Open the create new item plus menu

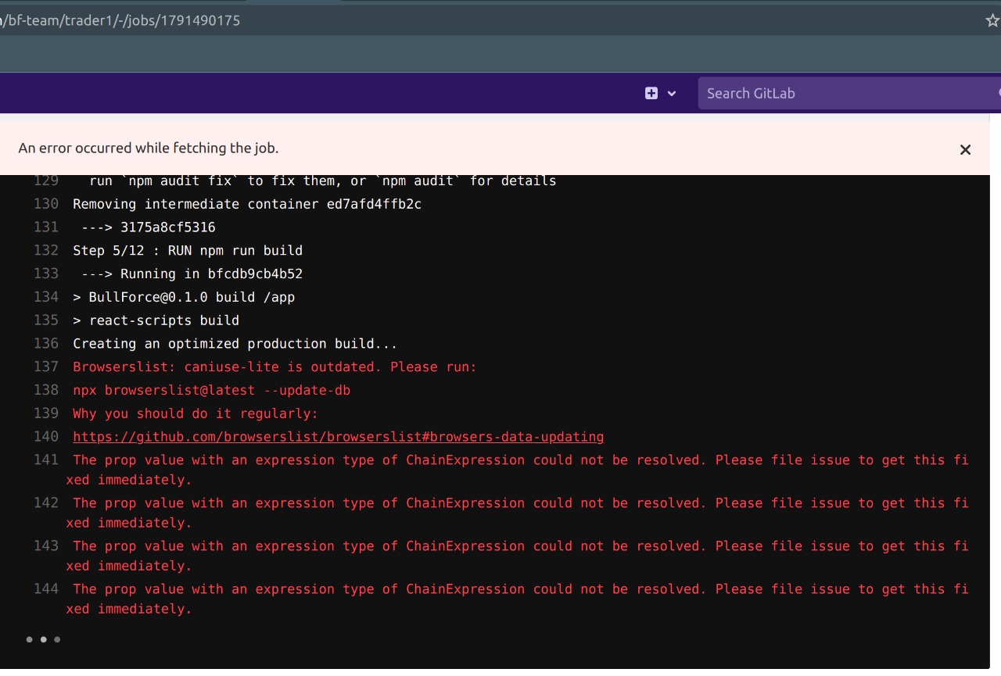pyautogui.click(x=651, y=92)
